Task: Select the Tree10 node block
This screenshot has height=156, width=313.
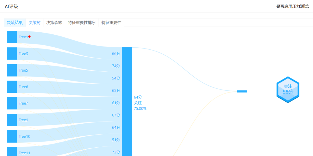Action: (12, 136)
